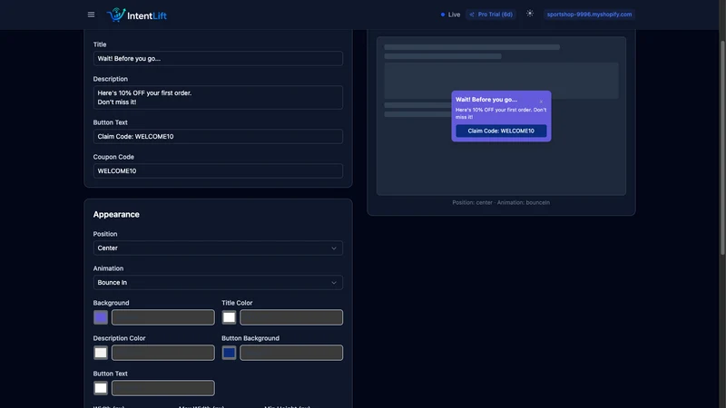Image resolution: width=726 pixels, height=408 pixels.
Task: Click the Background hex value field
Action: click(x=163, y=317)
